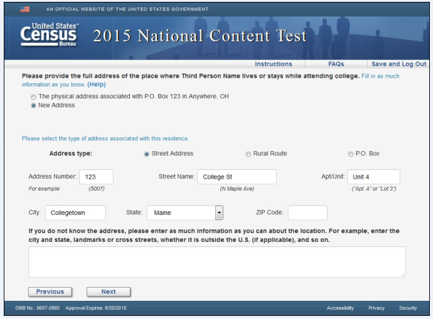Click the City input field
Screen dimensions: 433x319
coord(75,213)
